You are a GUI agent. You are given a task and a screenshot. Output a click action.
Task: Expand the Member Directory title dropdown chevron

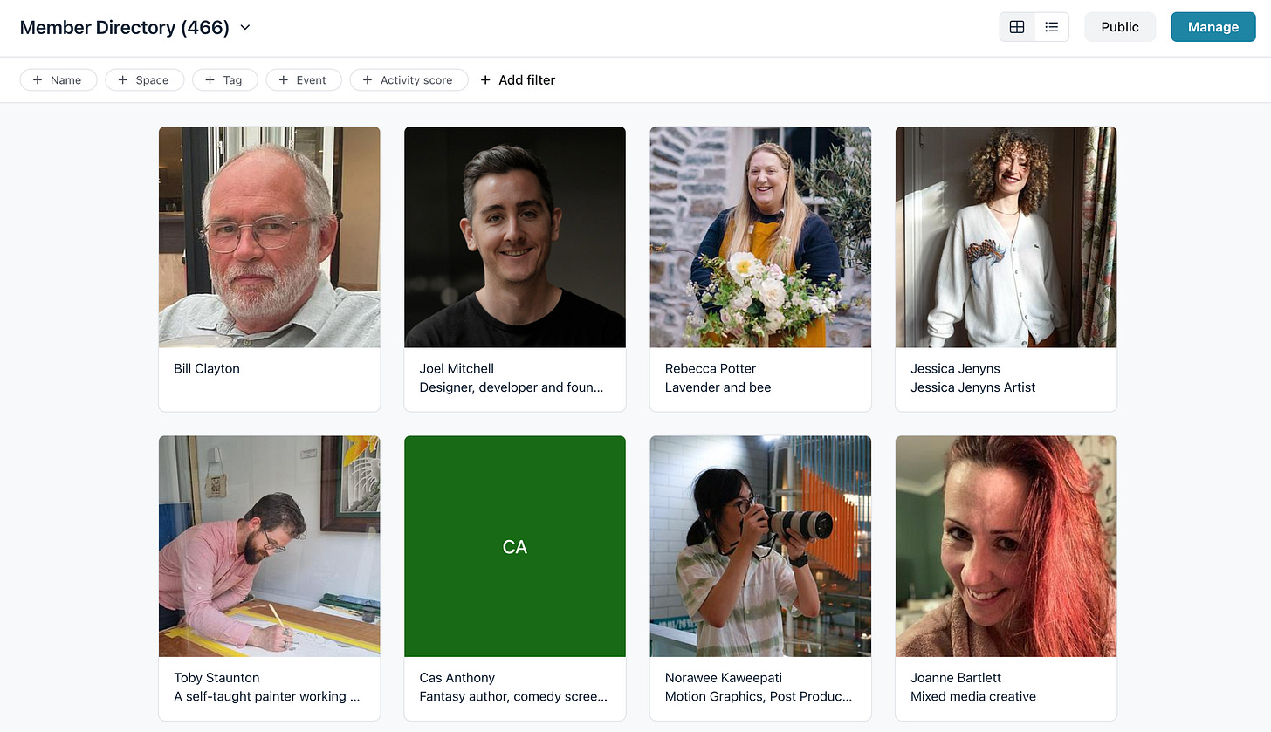point(245,28)
